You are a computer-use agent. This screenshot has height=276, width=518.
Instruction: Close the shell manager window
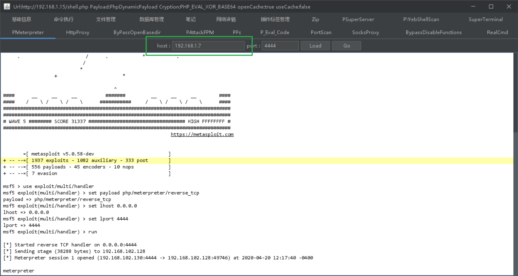(509, 6)
